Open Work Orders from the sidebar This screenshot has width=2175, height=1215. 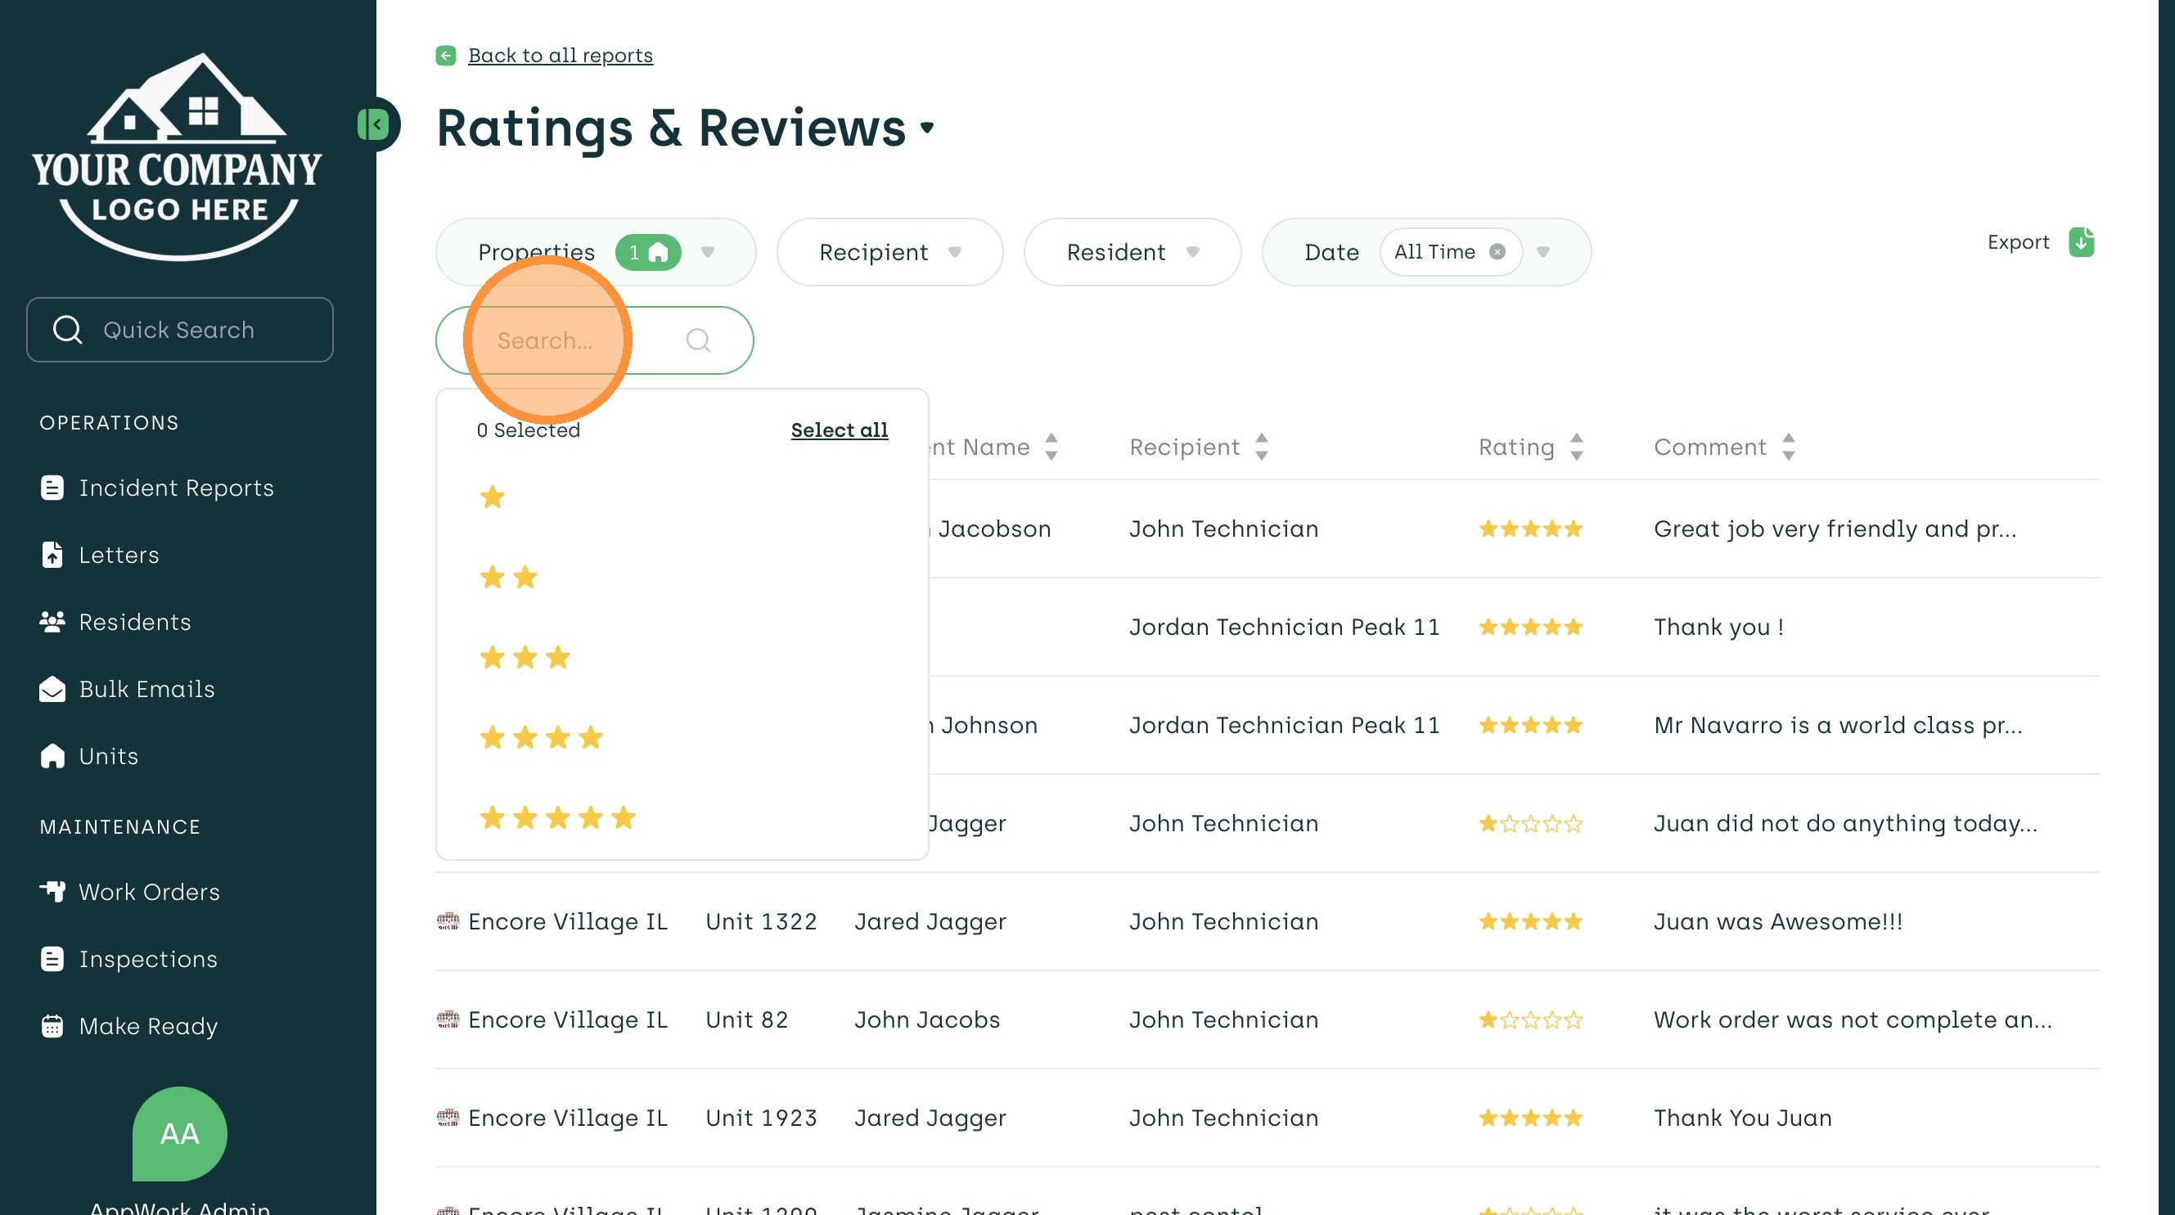[149, 892]
